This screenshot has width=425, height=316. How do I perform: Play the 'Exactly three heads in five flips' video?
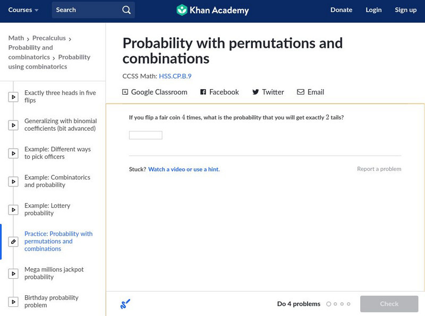(x=13, y=97)
